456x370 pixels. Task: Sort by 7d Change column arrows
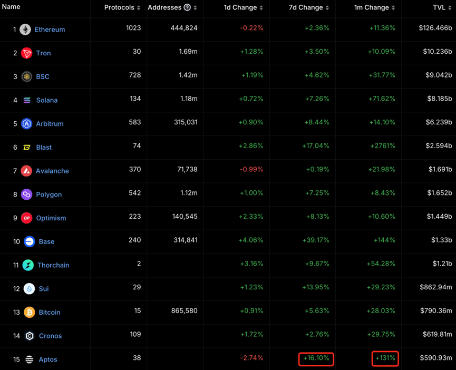tap(327, 8)
